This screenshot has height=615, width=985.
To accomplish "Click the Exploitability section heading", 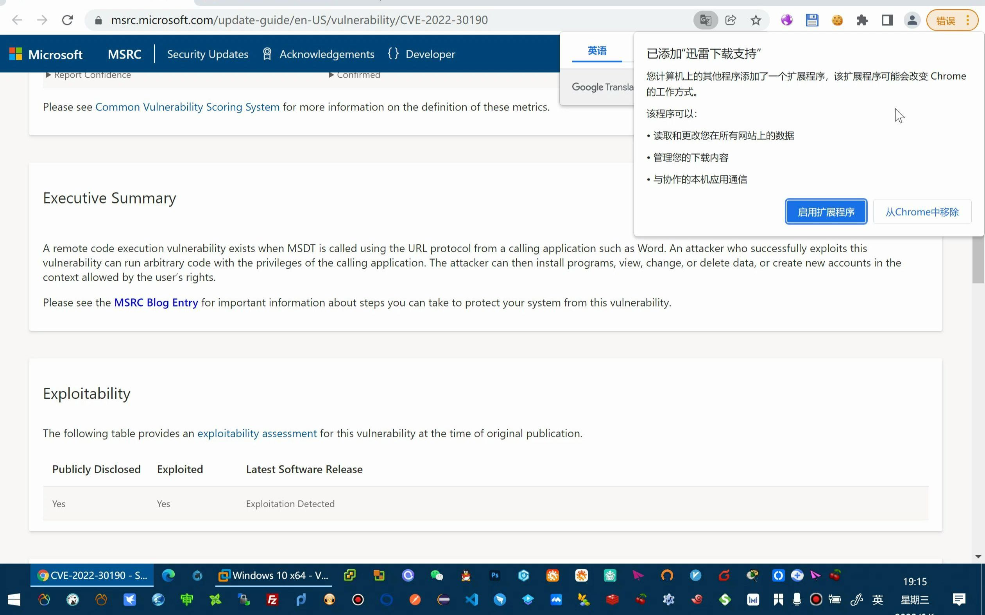I will pos(87,394).
